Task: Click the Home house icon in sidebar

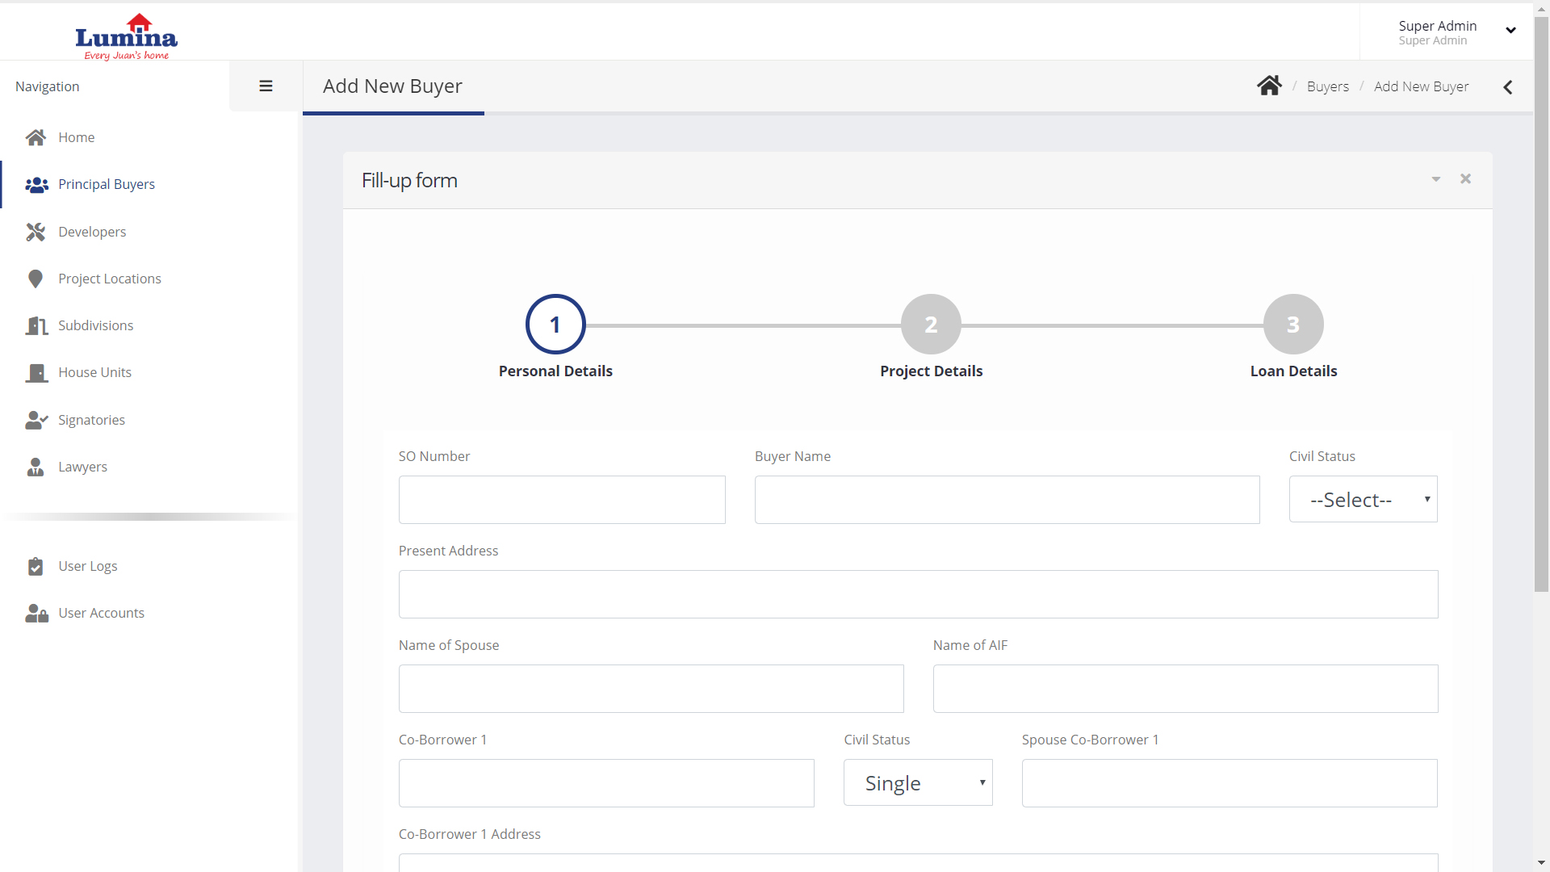Action: tap(36, 137)
